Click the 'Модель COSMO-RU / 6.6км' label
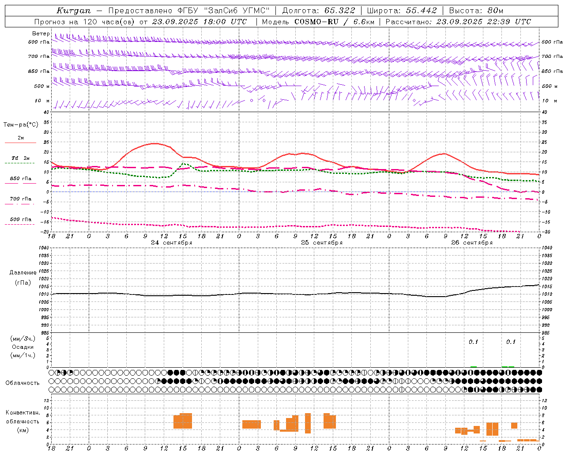The width and height of the screenshot is (565, 452). pyautogui.click(x=318, y=22)
